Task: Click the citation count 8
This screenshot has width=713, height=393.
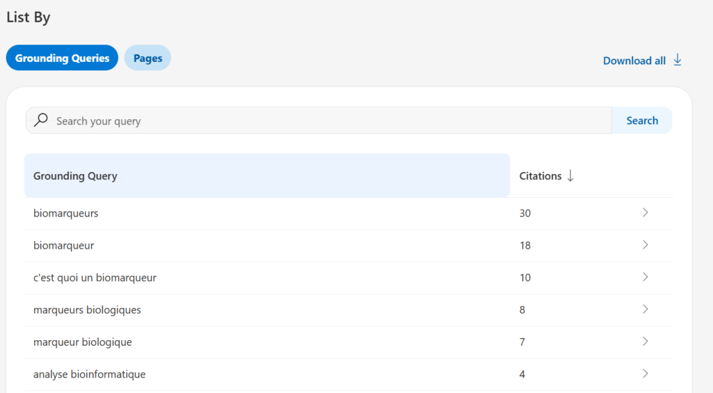Action: [x=522, y=310]
